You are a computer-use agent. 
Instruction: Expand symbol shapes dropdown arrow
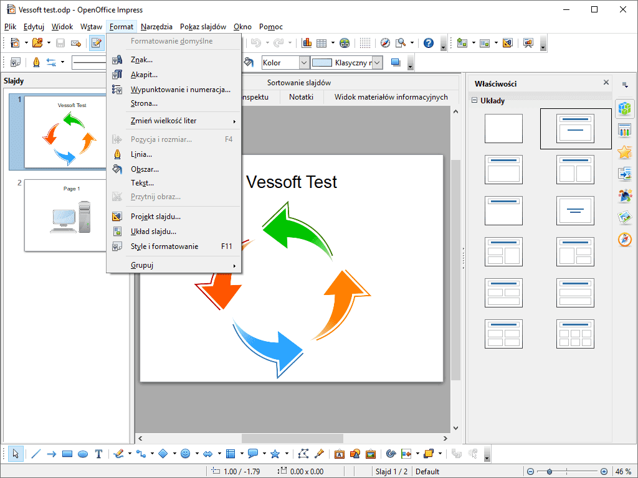(196, 454)
